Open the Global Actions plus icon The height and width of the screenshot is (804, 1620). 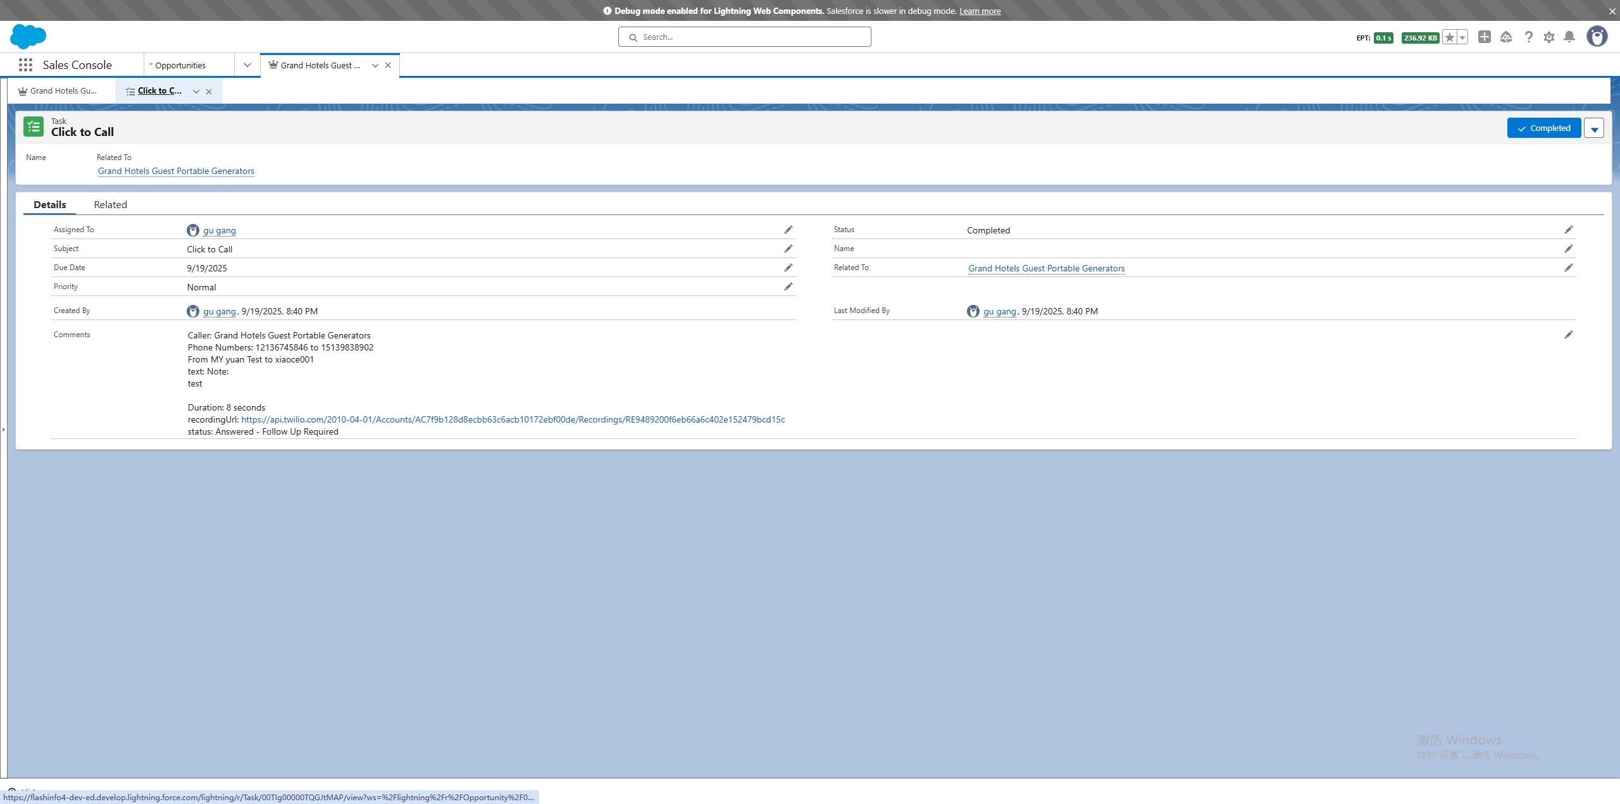click(x=1484, y=37)
